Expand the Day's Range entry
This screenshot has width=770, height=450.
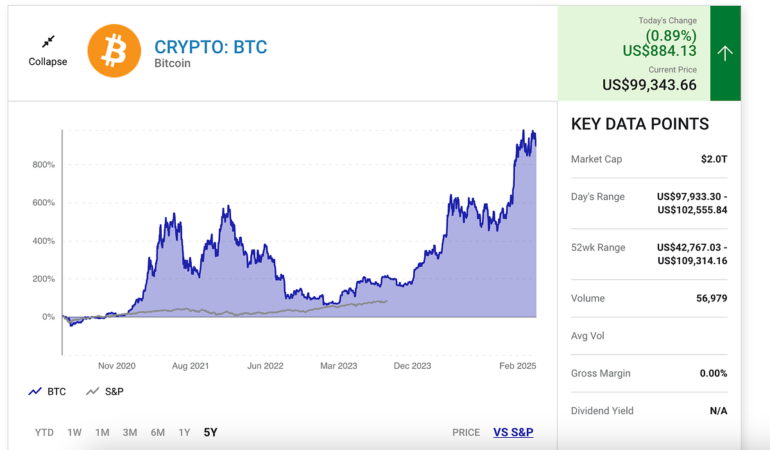[648, 203]
